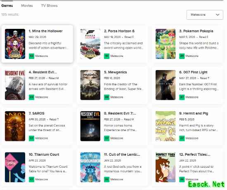Click the SAROS game cover image
The image size is (227, 190).
pyautogui.click(x=15, y=126)
